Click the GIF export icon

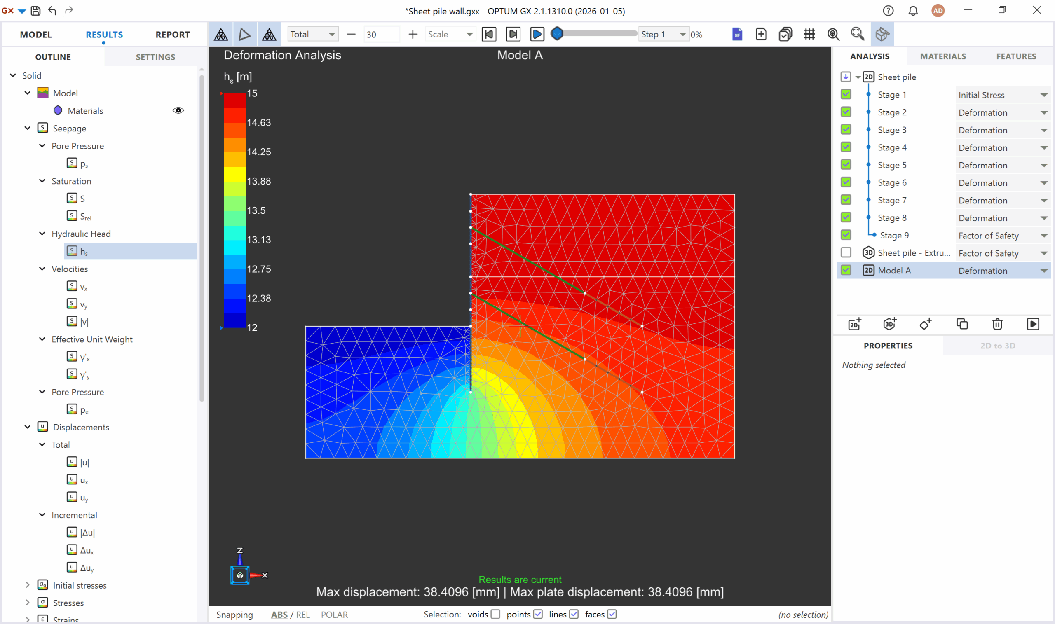coord(737,34)
